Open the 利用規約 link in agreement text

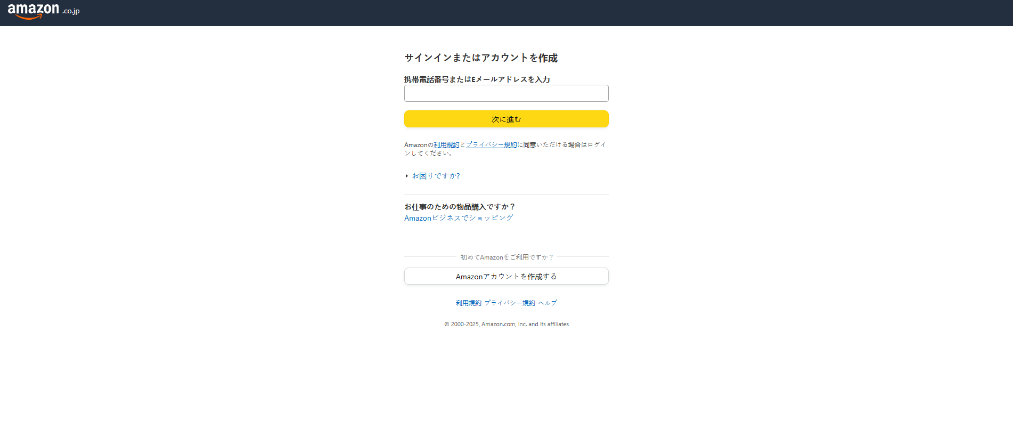(x=446, y=145)
